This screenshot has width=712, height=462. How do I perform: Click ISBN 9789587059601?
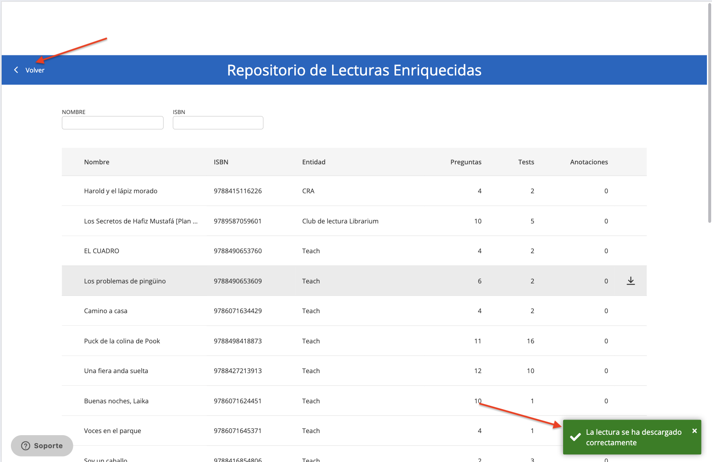coord(238,221)
